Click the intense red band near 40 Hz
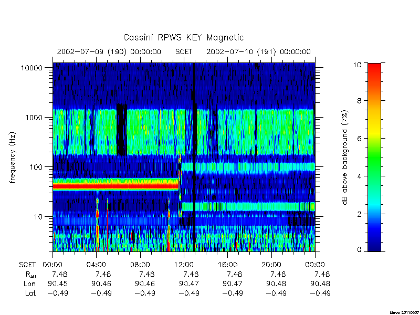 coord(115,186)
